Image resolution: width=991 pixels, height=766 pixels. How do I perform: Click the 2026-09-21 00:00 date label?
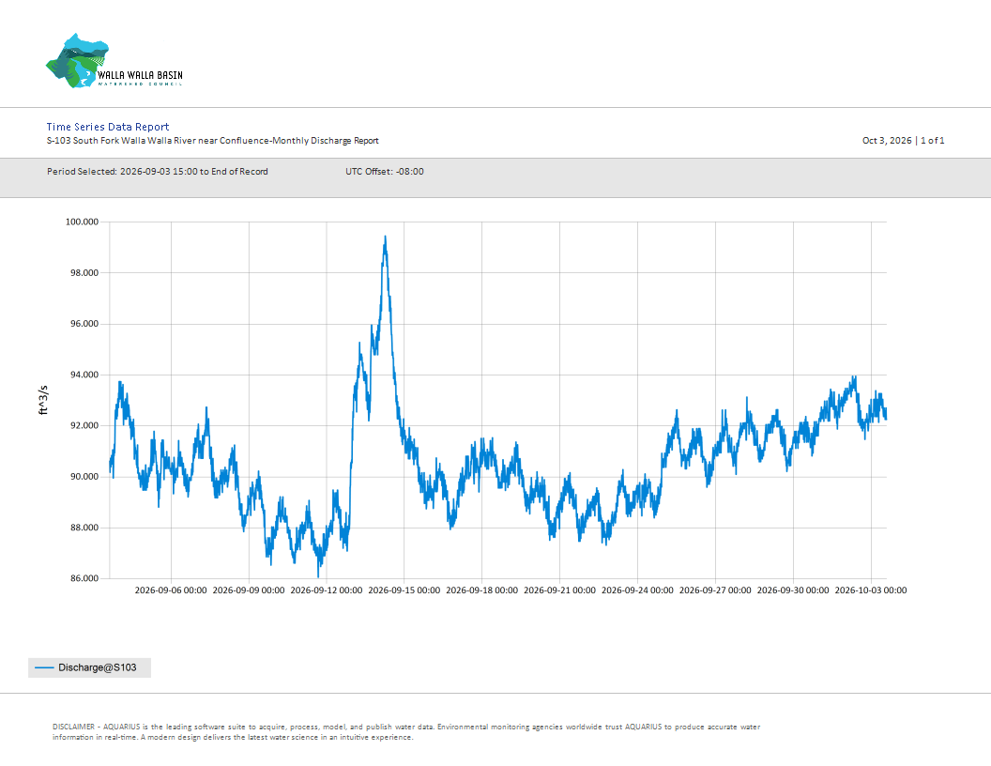(559, 590)
